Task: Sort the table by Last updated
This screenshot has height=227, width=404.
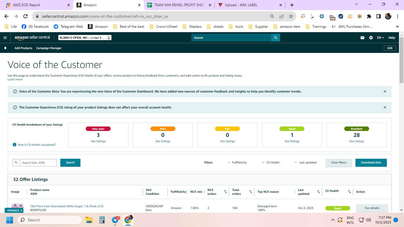Action: (x=319, y=192)
